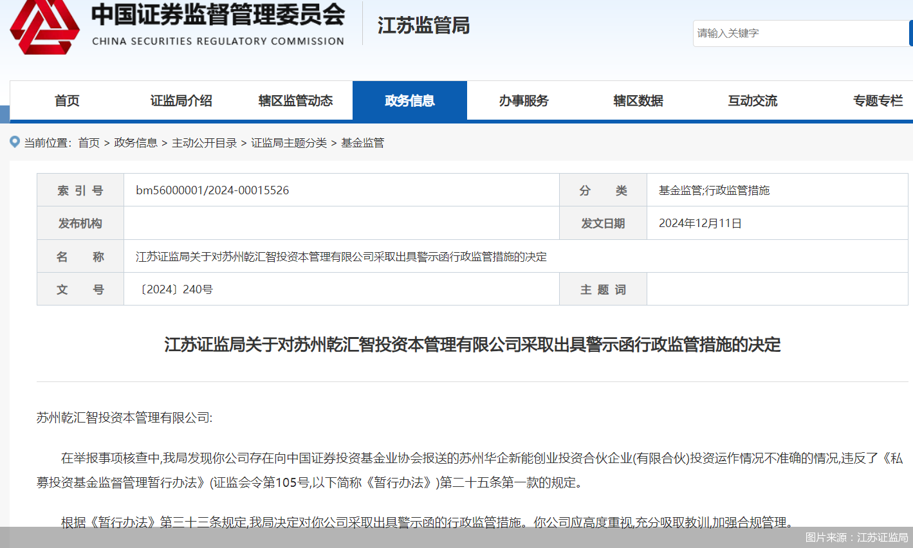Click the CSRC red logo emblem
913x548 pixels.
pos(45,27)
